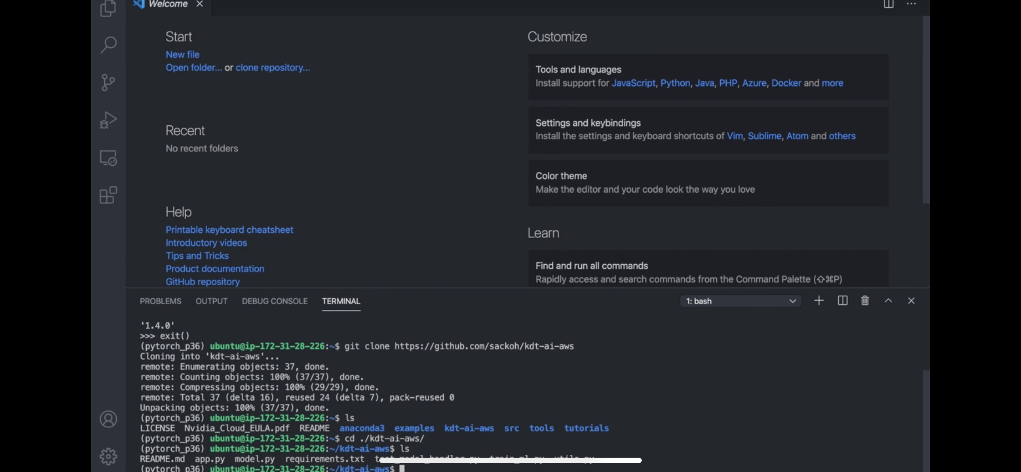This screenshot has width=1021, height=472.
Task: Click the terminal vertical scrollbar
Action: click(x=925, y=421)
